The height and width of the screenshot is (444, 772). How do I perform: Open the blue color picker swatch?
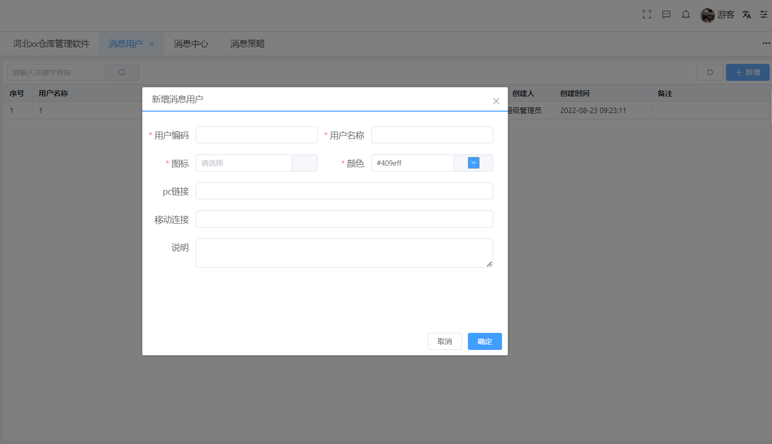[x=474, y=163]
